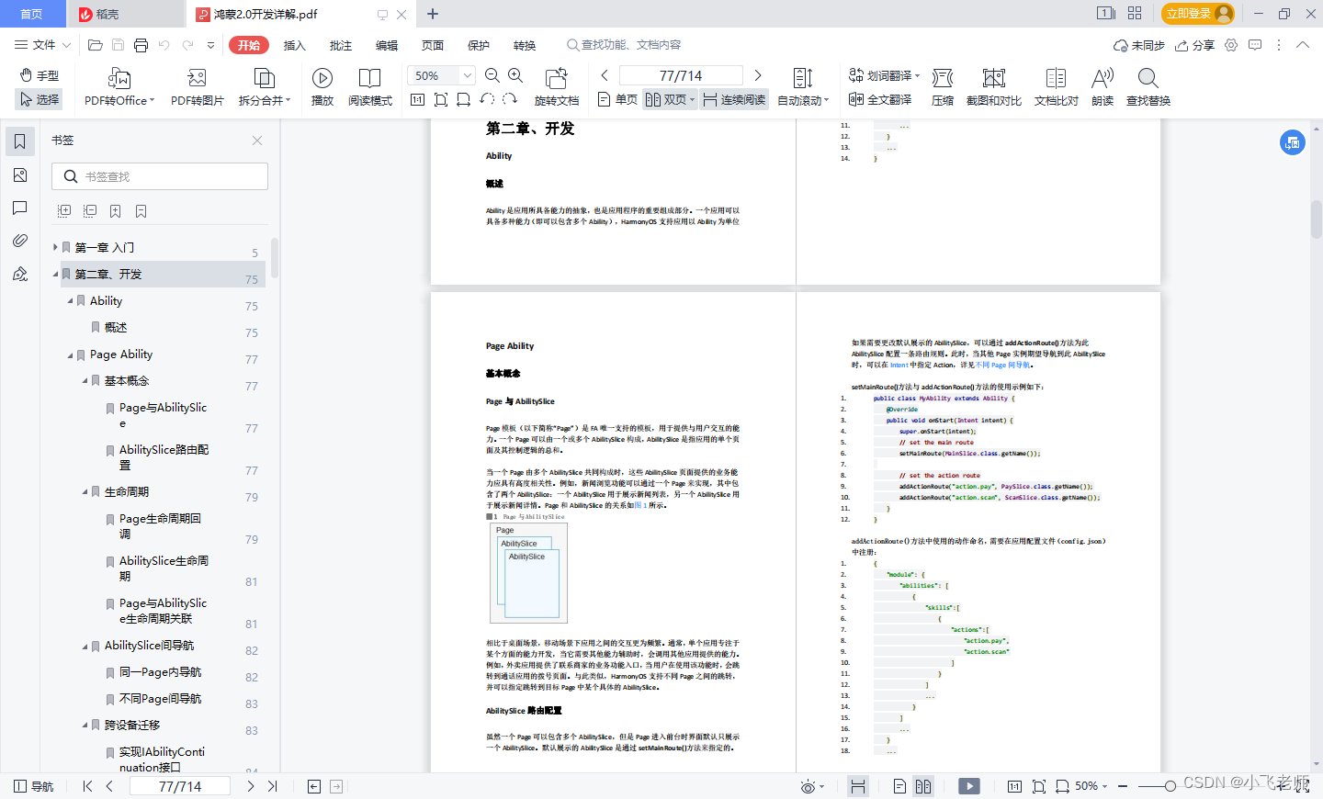Go to previous page arrow in ribbon

[x=605, y=75]
